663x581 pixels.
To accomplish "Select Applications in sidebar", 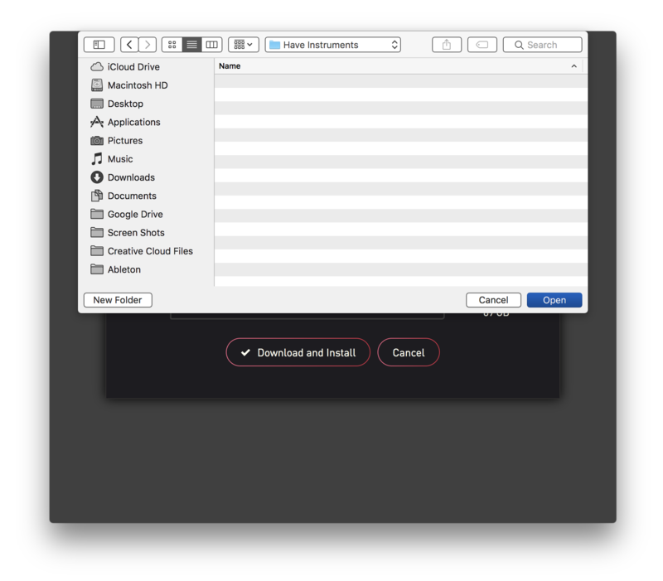I will pos(126,122).
